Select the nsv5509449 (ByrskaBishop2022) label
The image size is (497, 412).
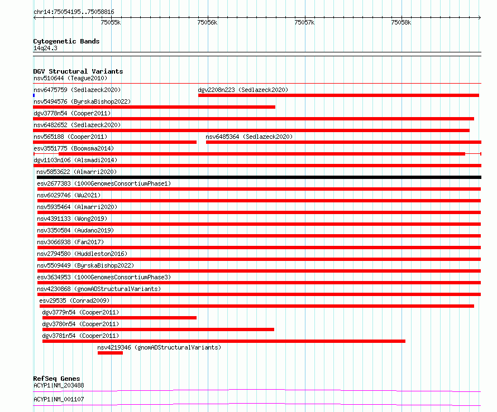point(85,265)
